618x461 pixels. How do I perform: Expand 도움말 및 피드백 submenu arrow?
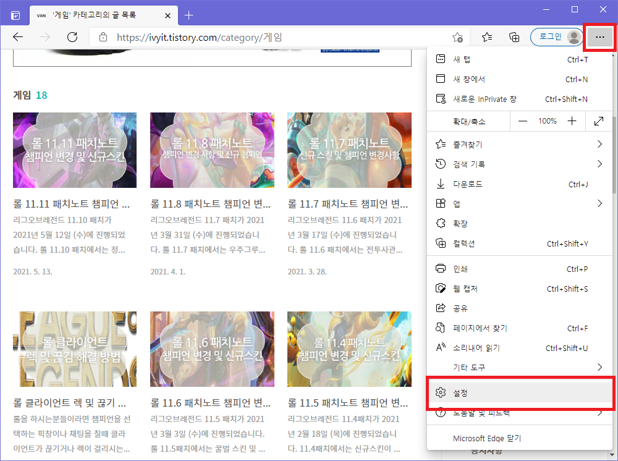click(x=599, y=413)
